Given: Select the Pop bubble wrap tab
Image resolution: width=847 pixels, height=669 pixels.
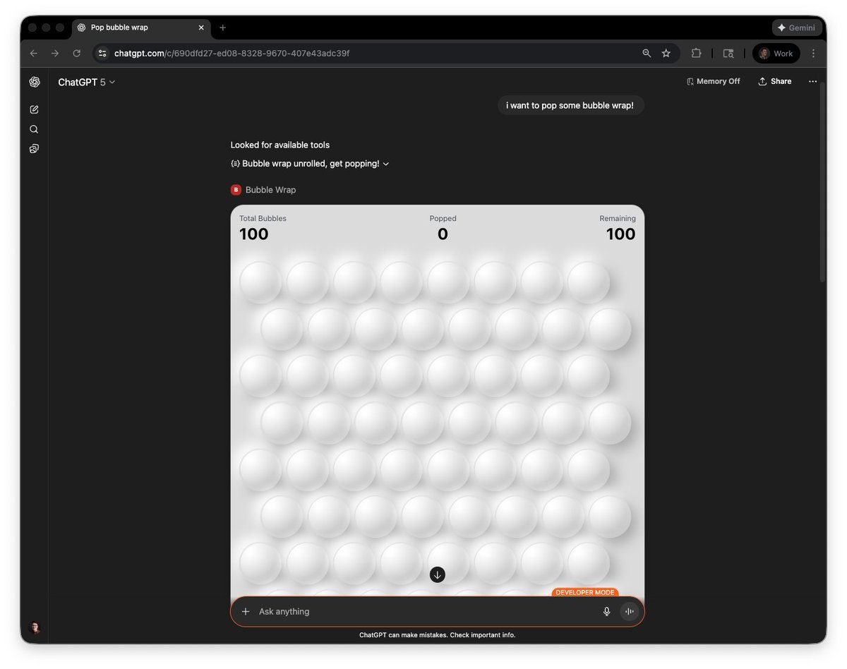Looking at the screenshot, I should click(x=141, y=28).
